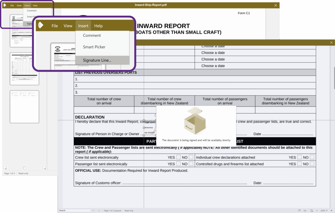Open the File menu in the magnified callout

(55, 26)
